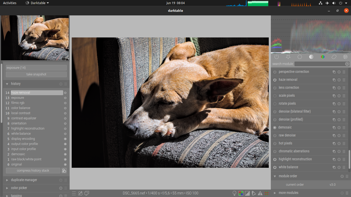Open presets menu for lens correction
This screenshot has width=351, height=197.
click(x=344, y=88)
